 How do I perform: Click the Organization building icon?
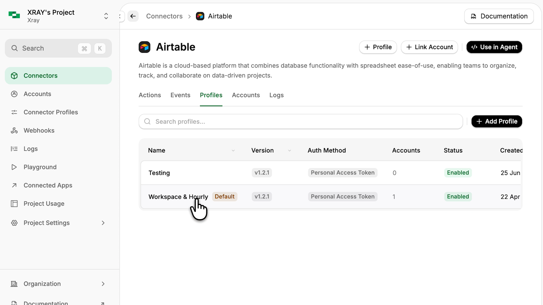point(14,284)
